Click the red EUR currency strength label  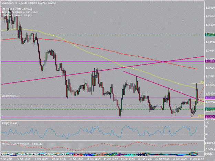pyautogui.click(x=78, y=155)
